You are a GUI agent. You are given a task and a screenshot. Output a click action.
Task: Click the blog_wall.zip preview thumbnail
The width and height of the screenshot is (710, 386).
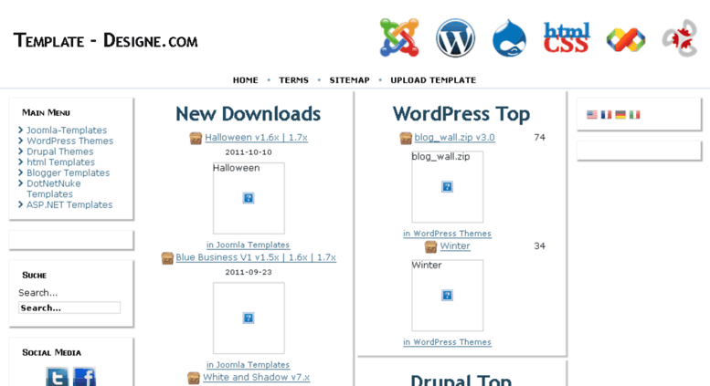(448, 187)
